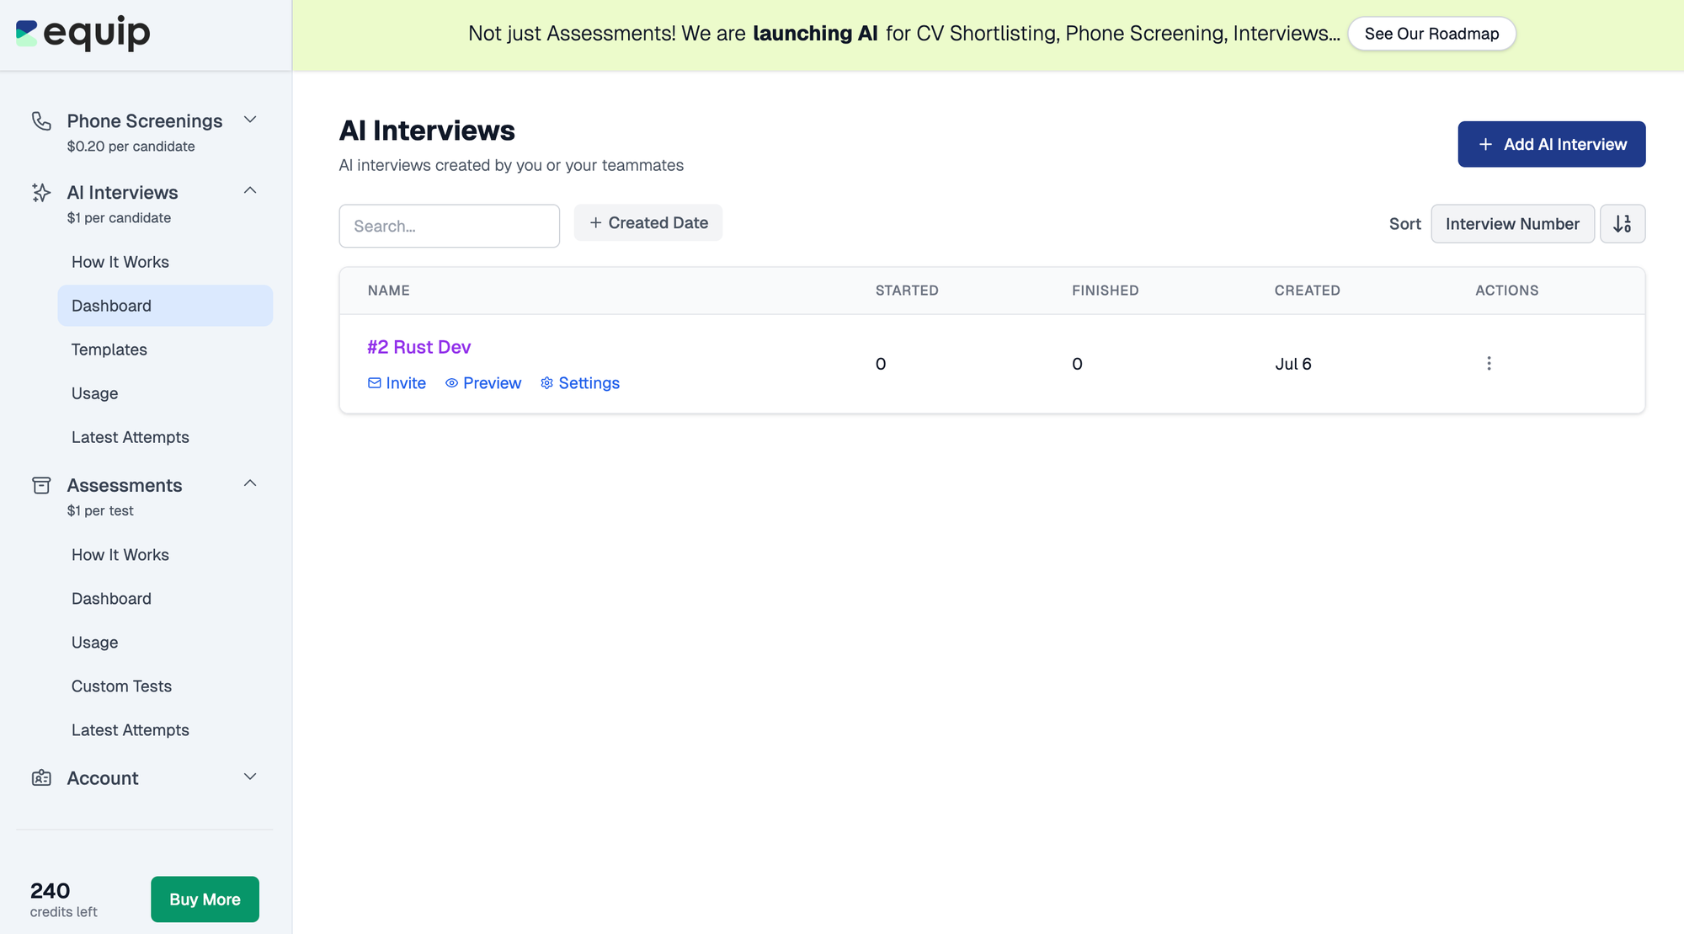Toggle the sort direction icon button
Screen dimensions: 1684x934
click(x=1622, y=224)
